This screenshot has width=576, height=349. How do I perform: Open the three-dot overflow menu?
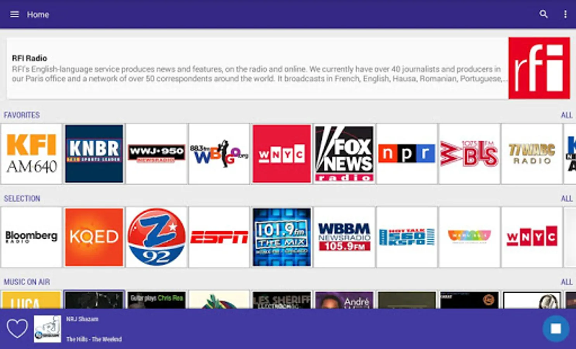click(x=565, y=14)
